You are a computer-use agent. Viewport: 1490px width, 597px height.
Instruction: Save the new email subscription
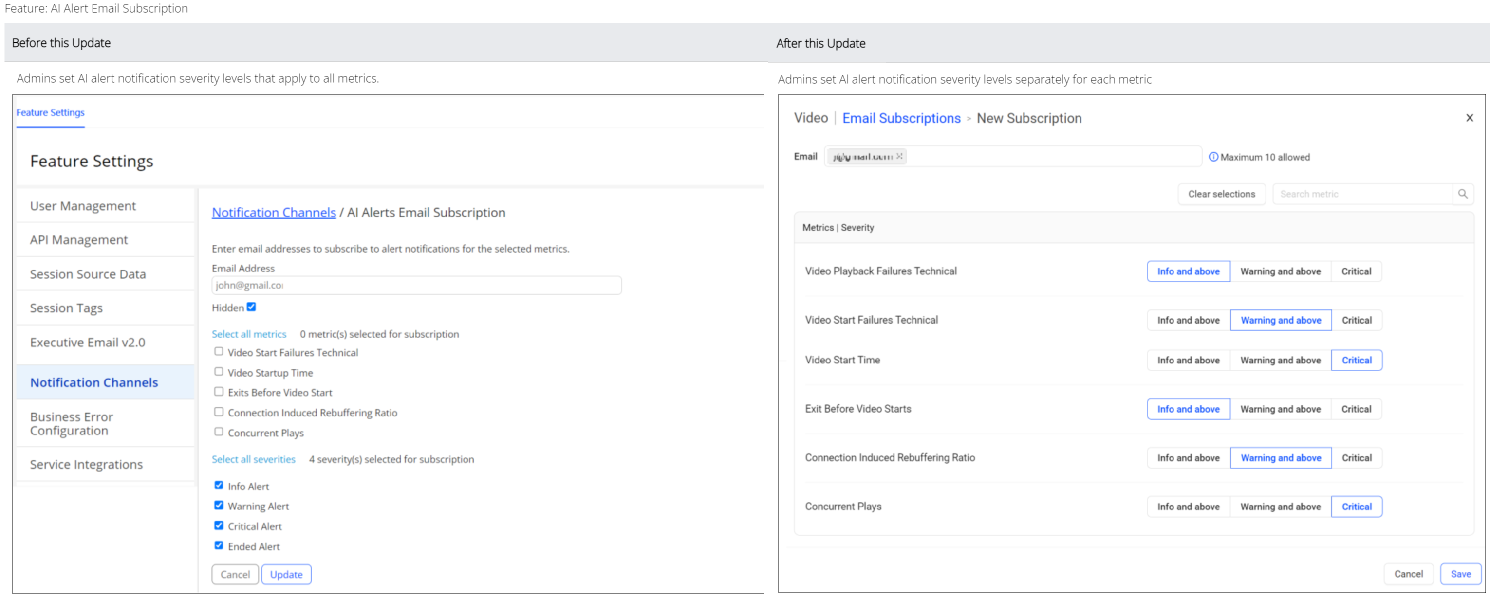coord(1460,574)
